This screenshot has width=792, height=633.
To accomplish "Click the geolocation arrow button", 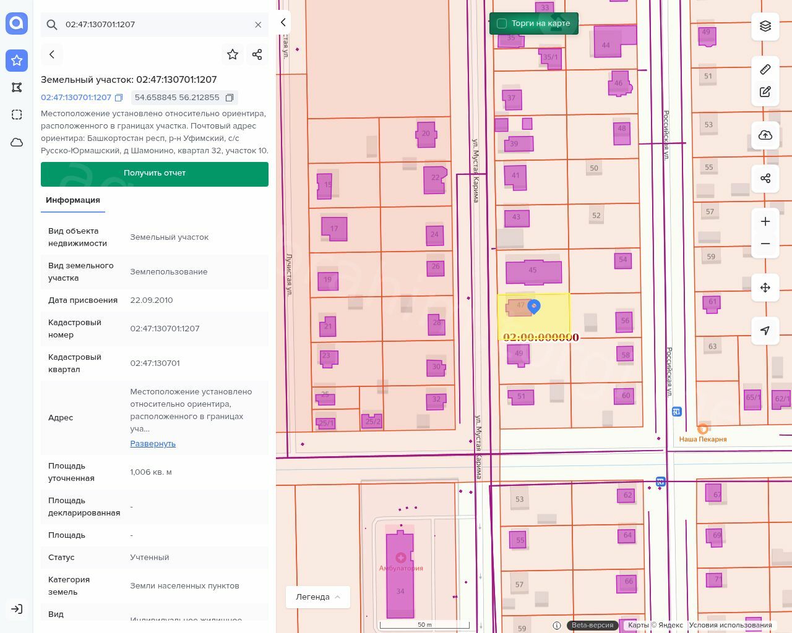I will pos(765,331).
